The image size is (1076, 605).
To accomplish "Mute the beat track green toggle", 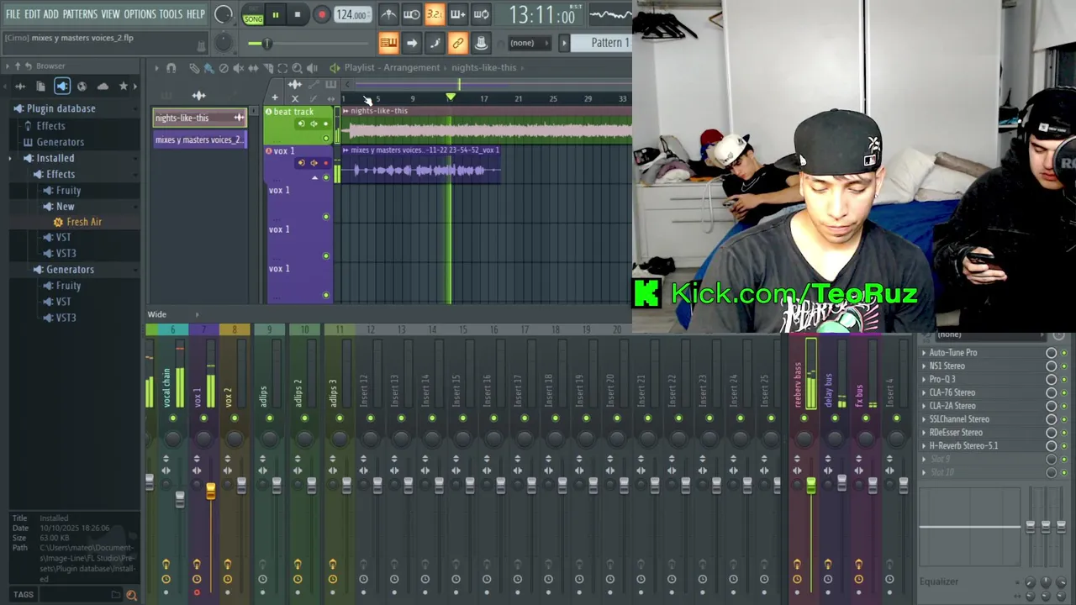I will coord(326,137).
